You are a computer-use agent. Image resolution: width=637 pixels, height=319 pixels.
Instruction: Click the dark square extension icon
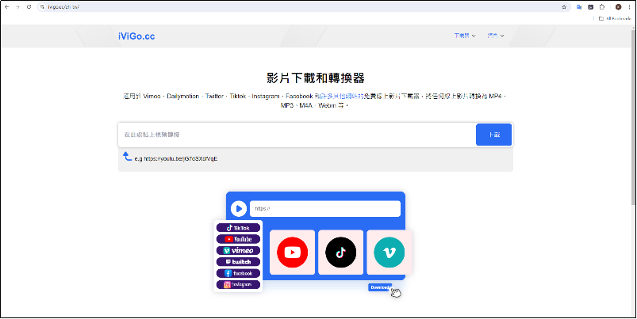[591, 7]
